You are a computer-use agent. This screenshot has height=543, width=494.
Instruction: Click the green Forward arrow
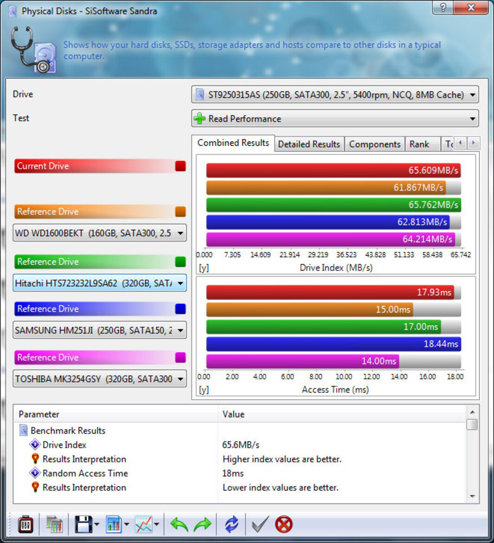(x=203, y=524)
